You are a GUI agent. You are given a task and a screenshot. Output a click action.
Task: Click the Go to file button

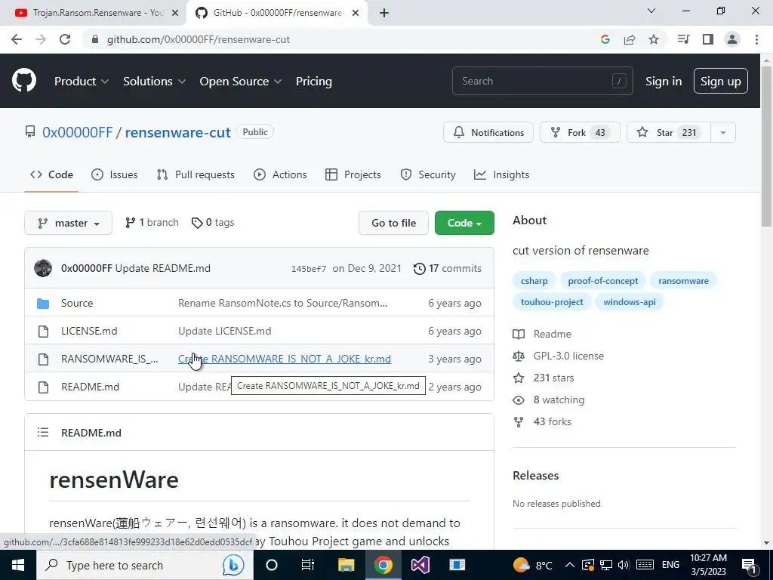(393, 223)
